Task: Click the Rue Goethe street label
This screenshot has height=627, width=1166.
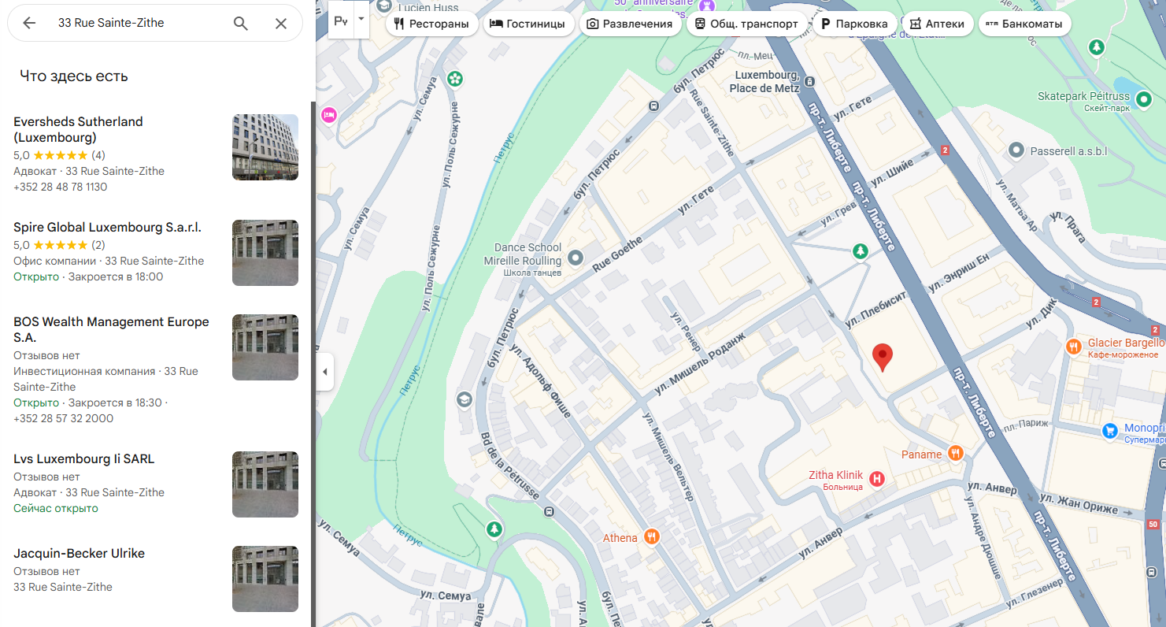Action: (618, 256)
